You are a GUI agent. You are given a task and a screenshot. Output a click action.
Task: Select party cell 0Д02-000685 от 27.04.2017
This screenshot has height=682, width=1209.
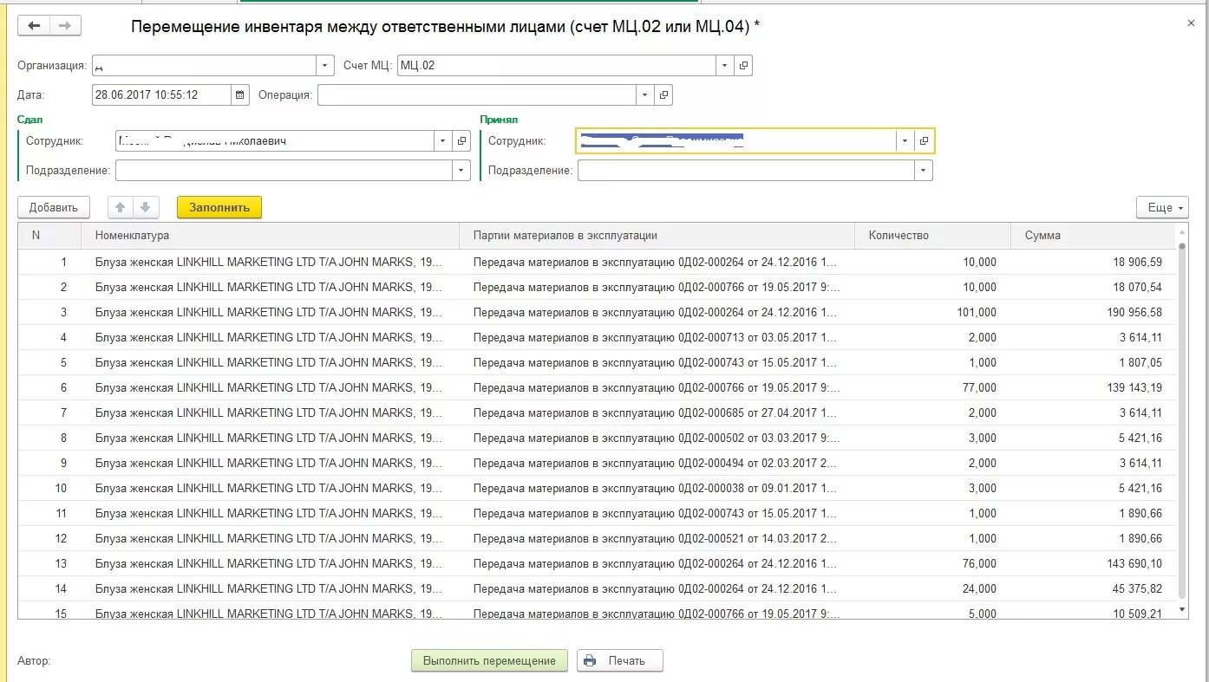[x=657, y=412]
